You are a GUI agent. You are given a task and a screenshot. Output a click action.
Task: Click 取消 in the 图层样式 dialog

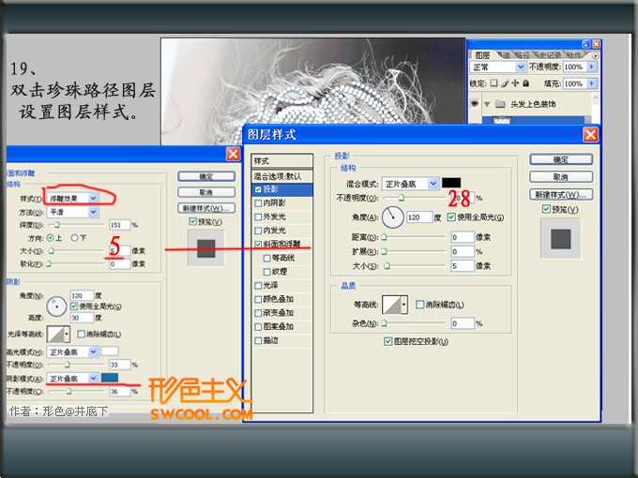click(561, 177)
